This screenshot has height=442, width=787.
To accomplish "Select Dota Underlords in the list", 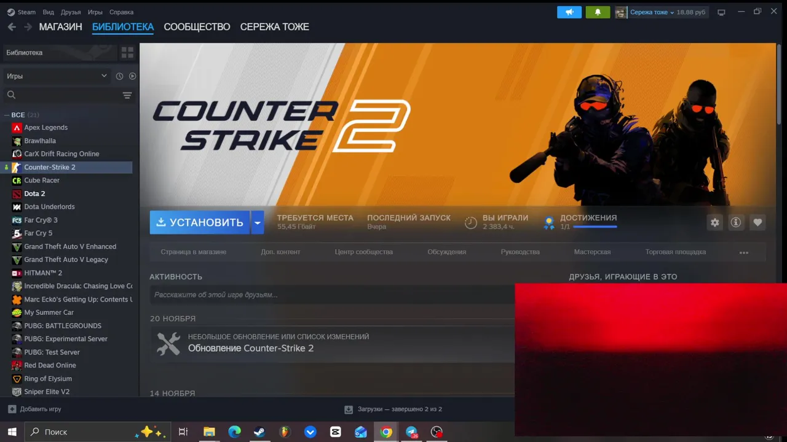I will click(49, 207).
